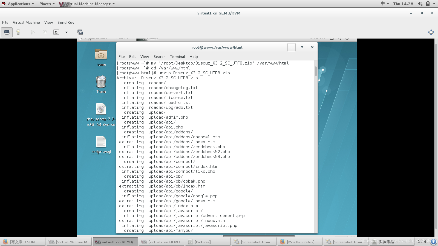Open Virtual Machine menu
Screen dimensions: 438x246
point(26,22)
